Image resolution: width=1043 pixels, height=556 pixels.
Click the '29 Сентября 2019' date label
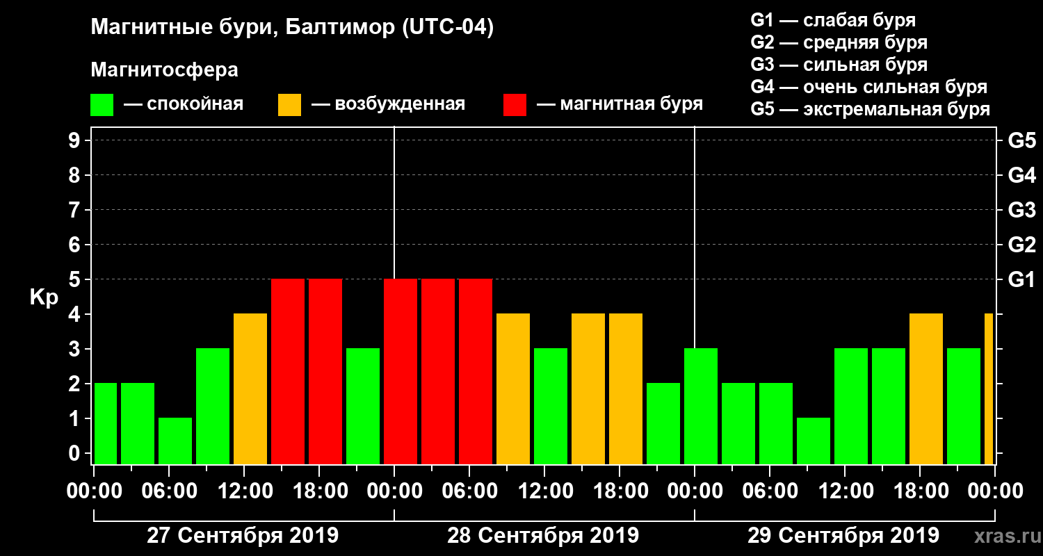pyautogui.click(x=843, y=536)
